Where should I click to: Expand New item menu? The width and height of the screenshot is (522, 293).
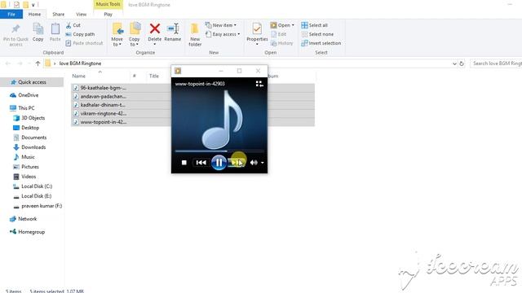click(221, 25)
